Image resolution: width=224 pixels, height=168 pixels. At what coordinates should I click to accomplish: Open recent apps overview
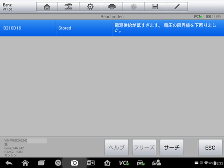tap(42, 163)
